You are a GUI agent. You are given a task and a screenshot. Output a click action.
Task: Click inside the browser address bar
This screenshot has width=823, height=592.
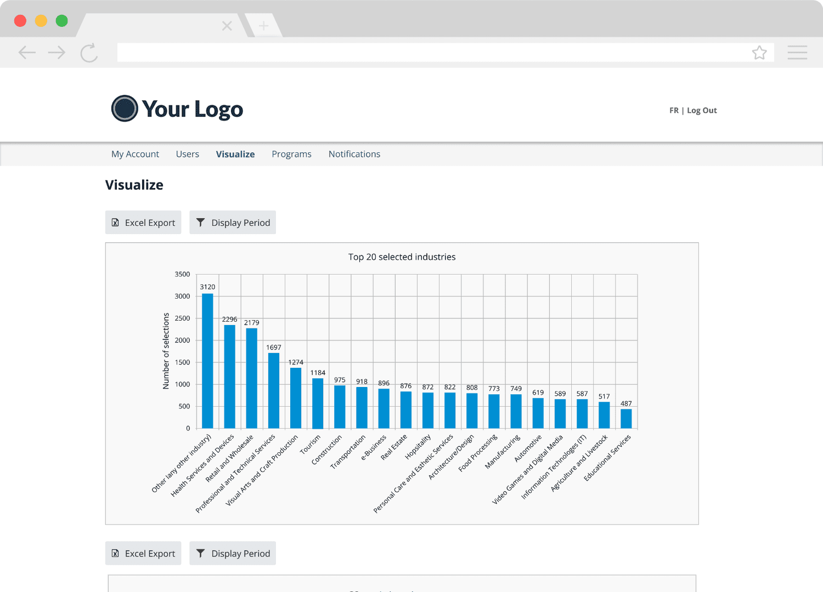[439, 52]
